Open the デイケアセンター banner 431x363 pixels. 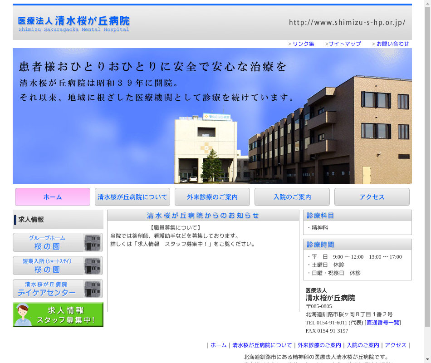pos(58,289)
